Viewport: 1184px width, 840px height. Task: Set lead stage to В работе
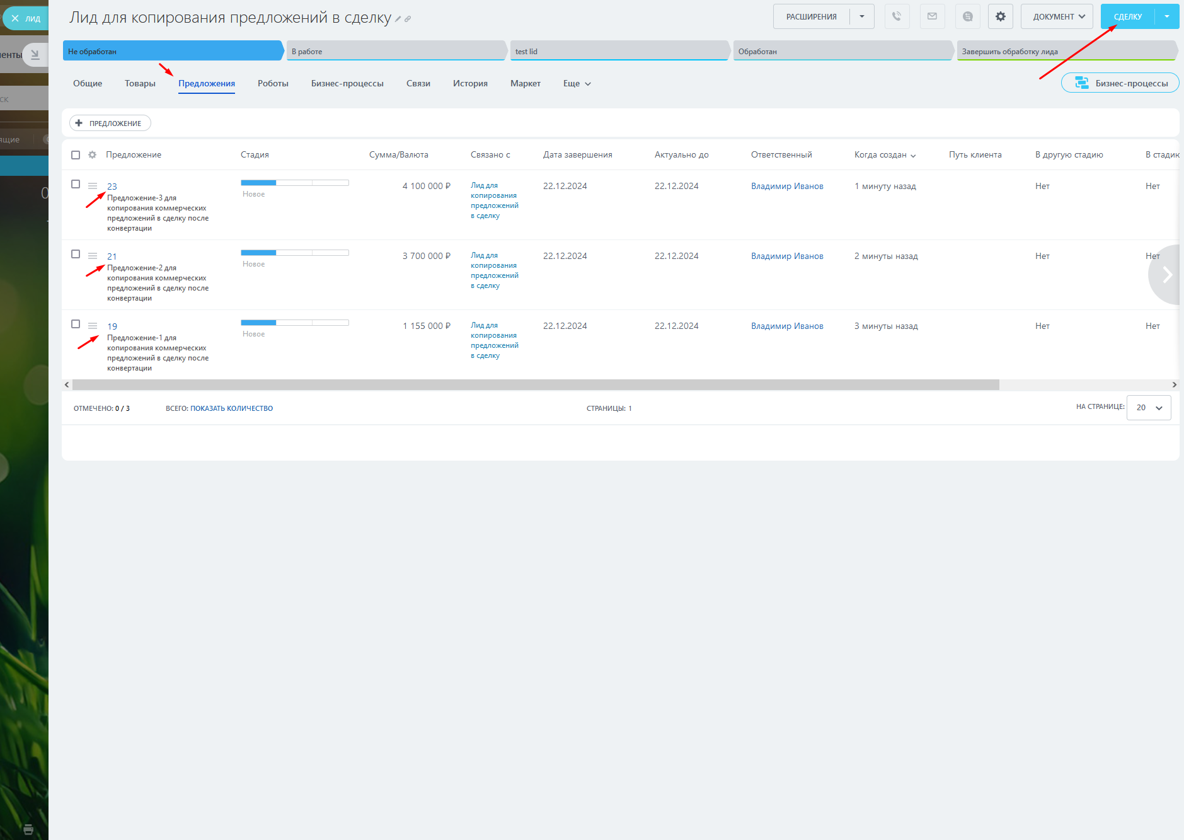[396, 52]
